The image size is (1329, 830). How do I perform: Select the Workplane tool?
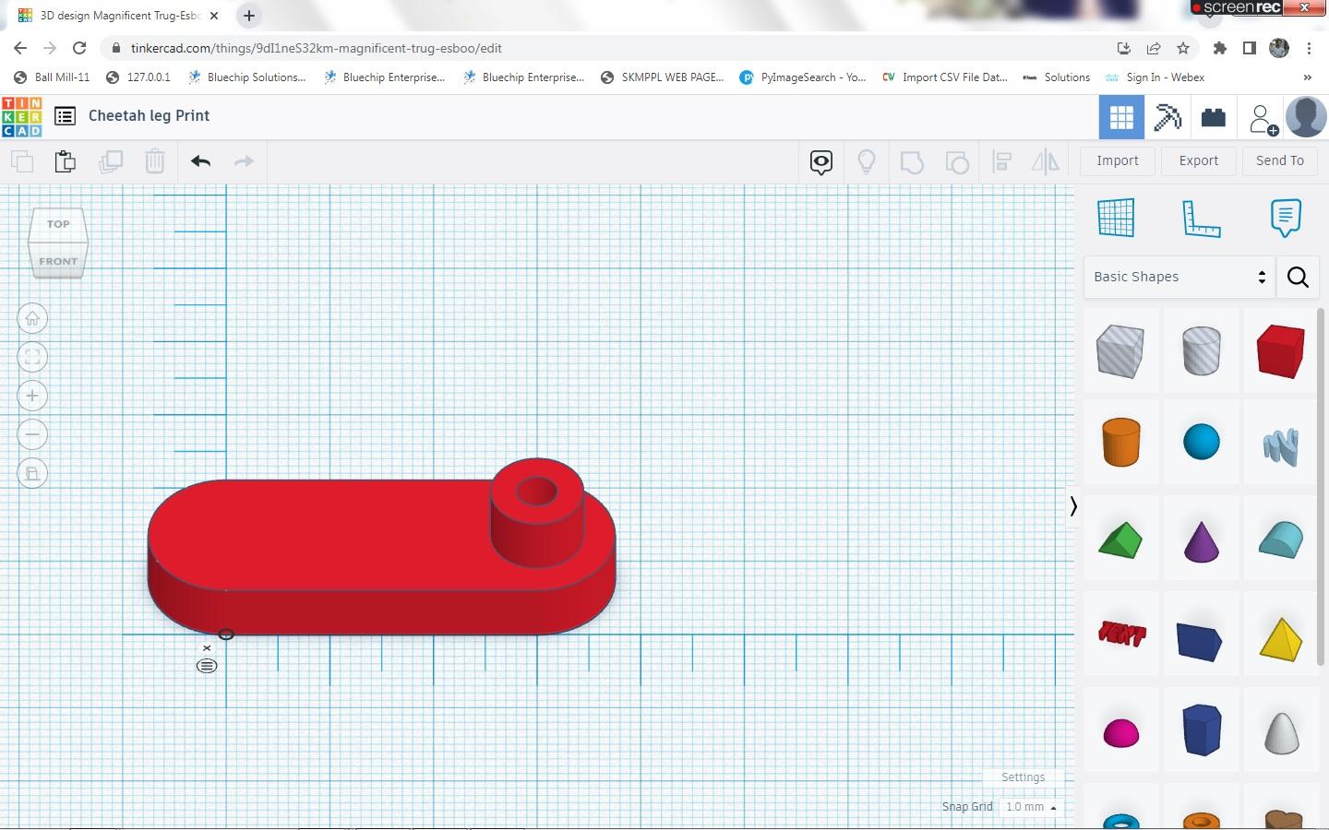1116,218
